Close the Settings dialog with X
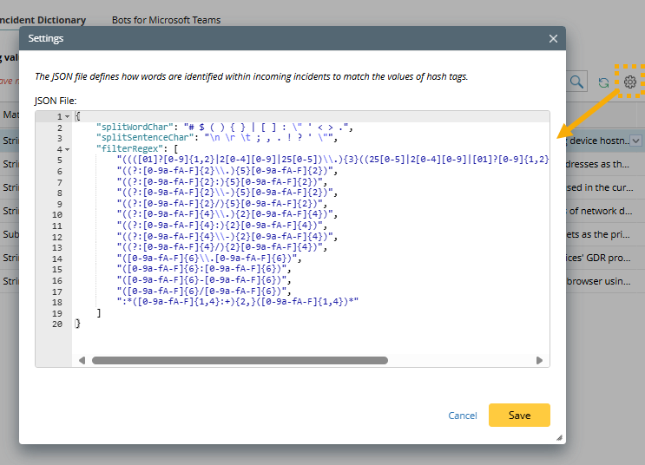Screen dimensions: 645x465 (553, 39)
